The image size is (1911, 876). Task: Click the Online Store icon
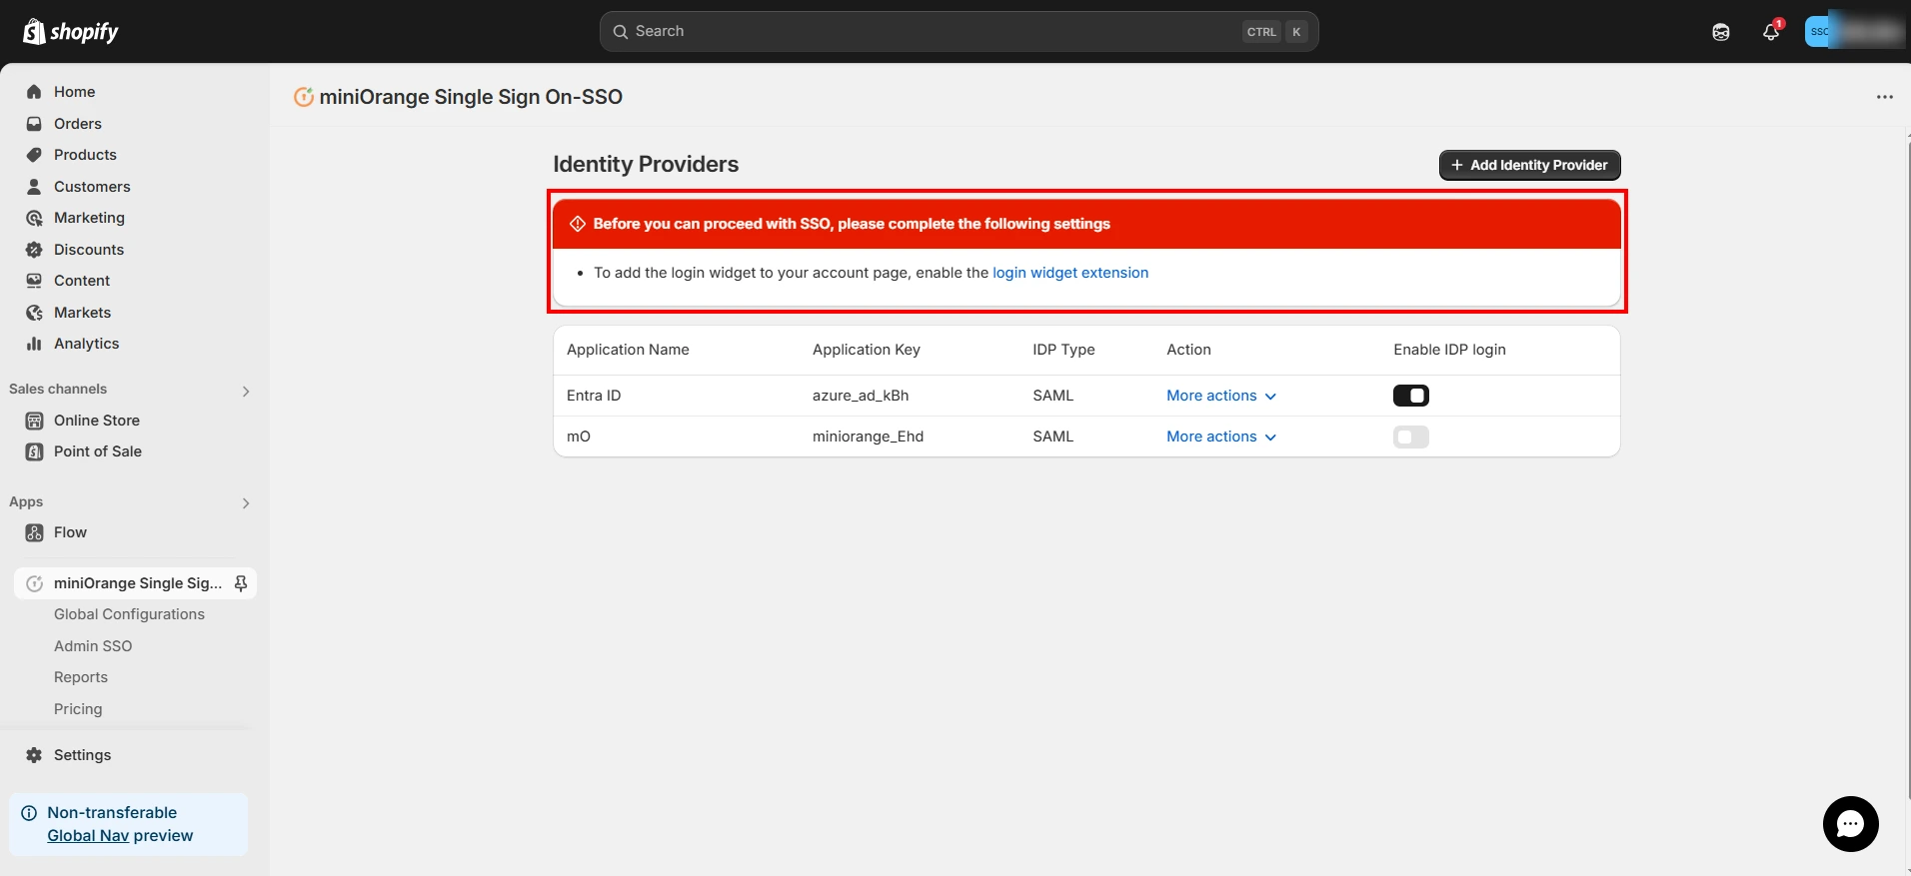pos(34,421)
